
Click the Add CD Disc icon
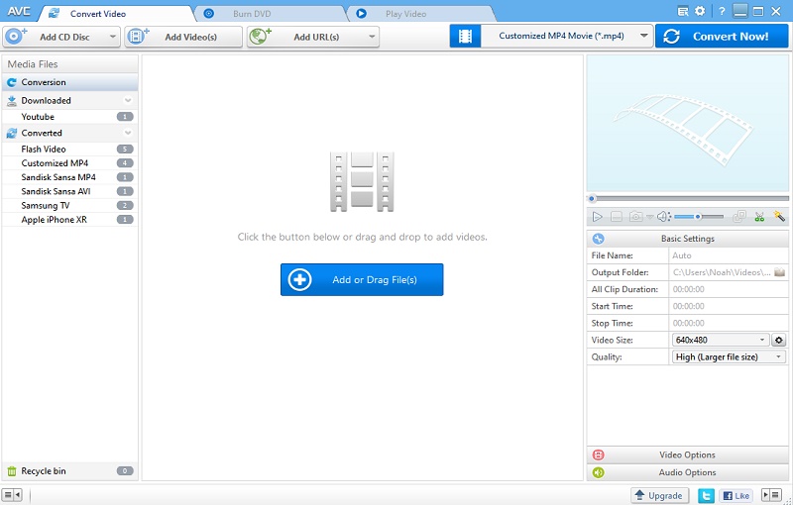point(15,37)
